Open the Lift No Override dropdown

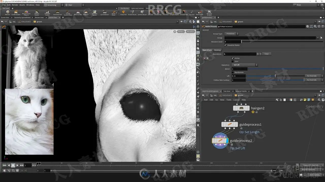point(314,76)
